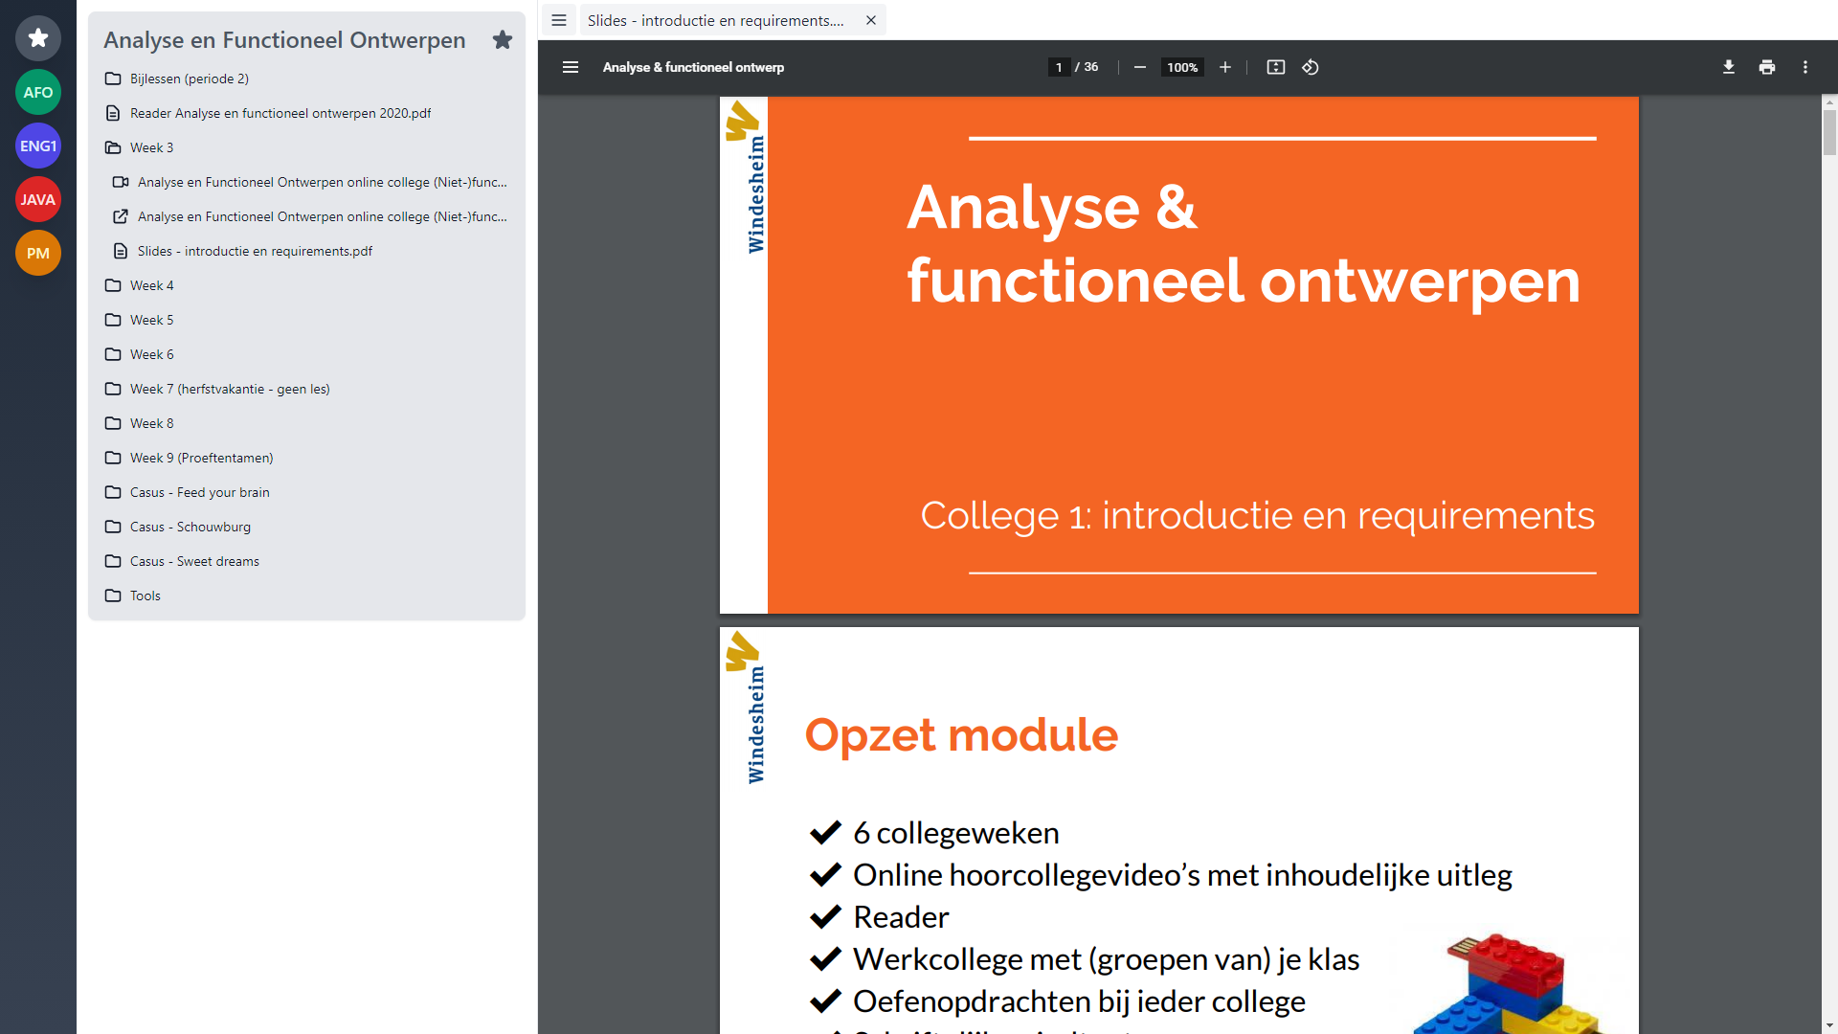Switch to the AFO course
Screen dimensions: 1838x1034
point(38,92)
